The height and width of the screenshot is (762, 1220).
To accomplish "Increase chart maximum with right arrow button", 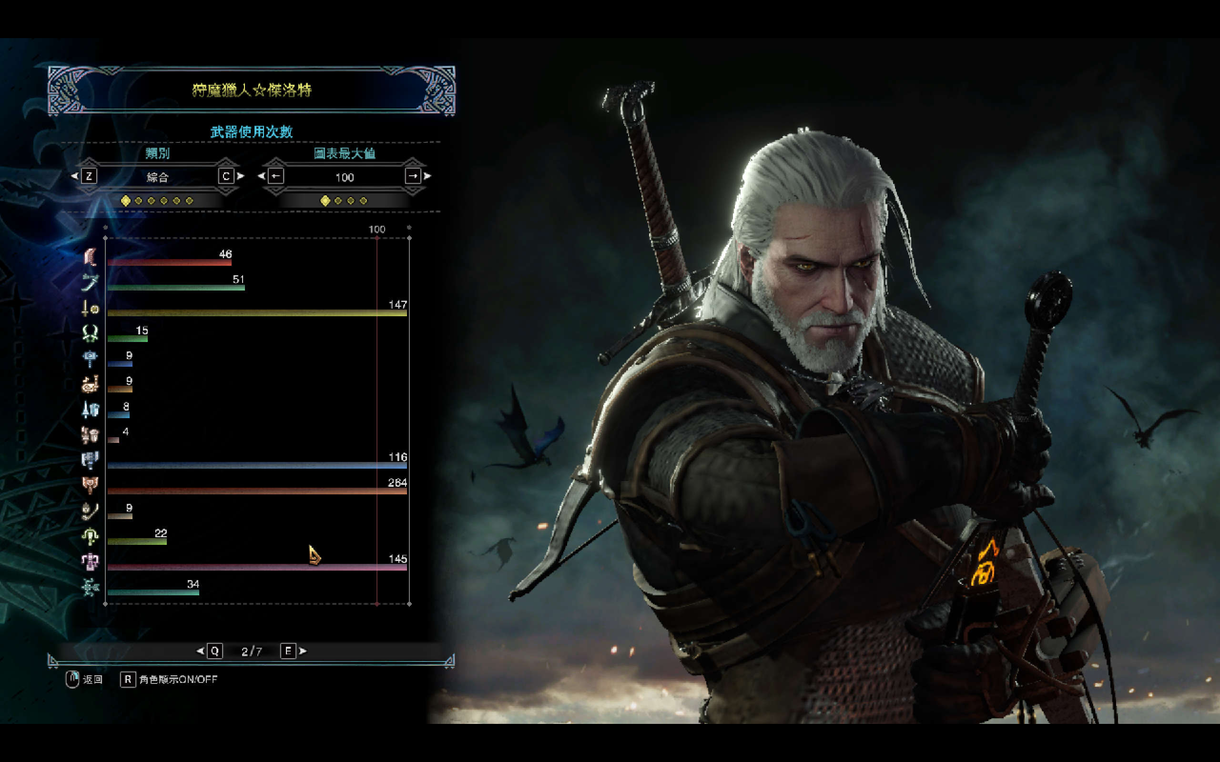I will pos(413,176).
